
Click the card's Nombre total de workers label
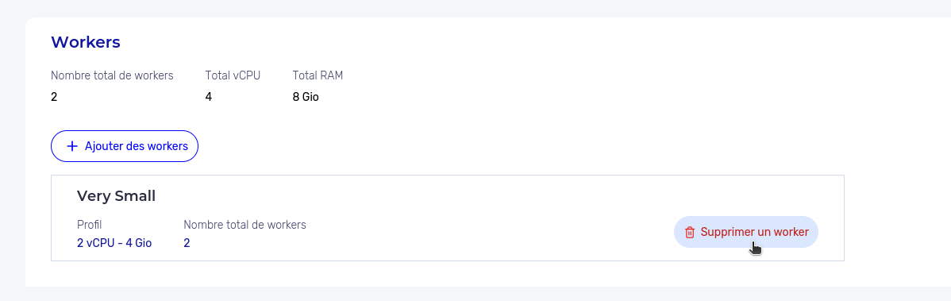[x=245, y=225]
